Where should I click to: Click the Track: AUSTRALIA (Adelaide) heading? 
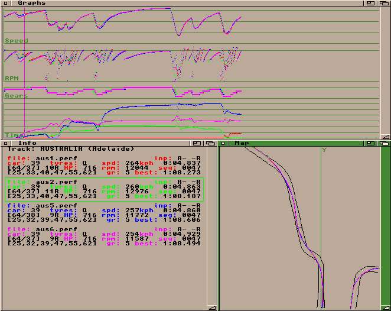pyautogui.click(x=70, y=149)
